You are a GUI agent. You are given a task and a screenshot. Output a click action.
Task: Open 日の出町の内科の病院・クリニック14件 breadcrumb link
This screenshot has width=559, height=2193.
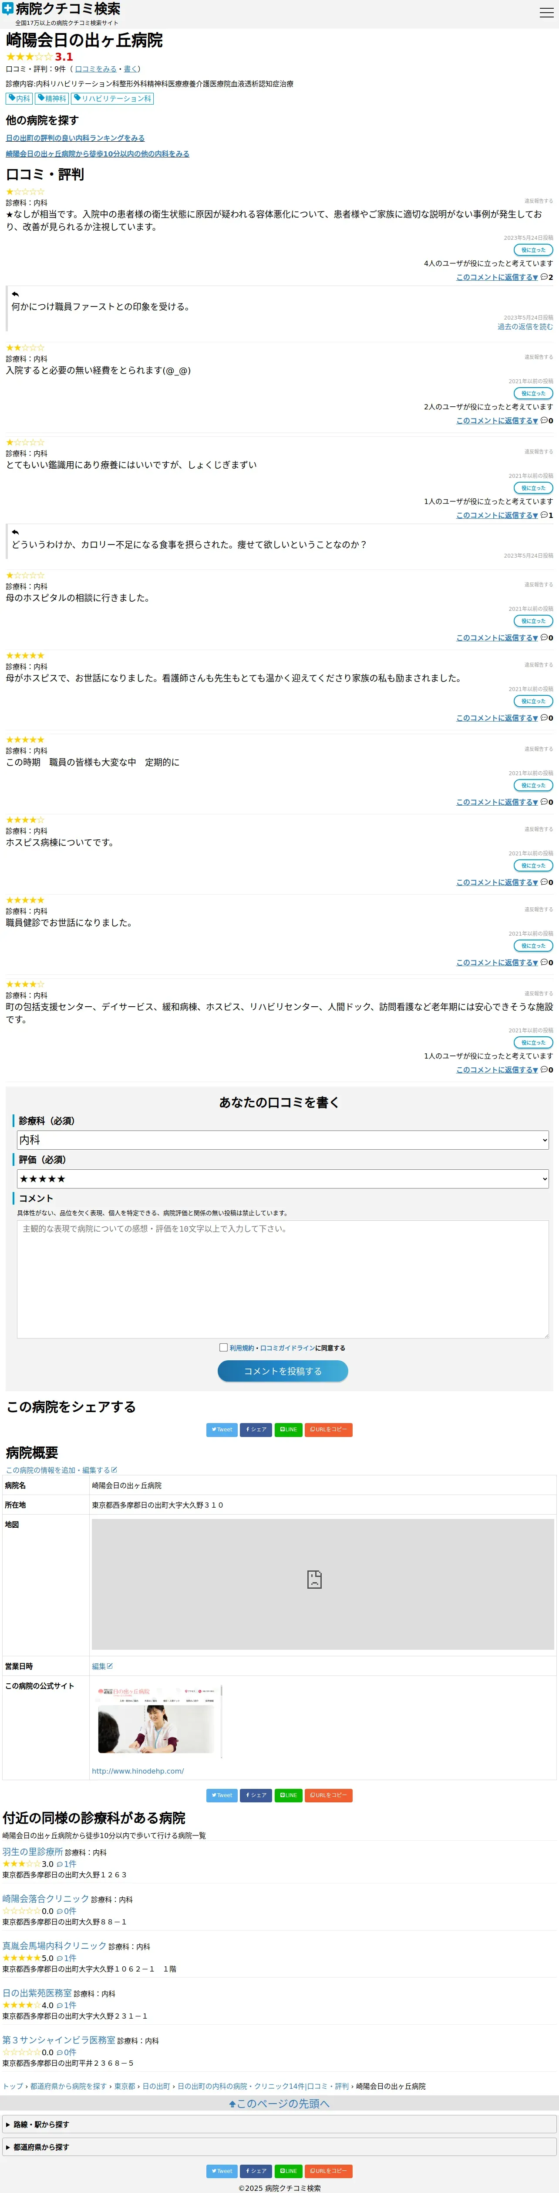click(x=263, y=2087)
